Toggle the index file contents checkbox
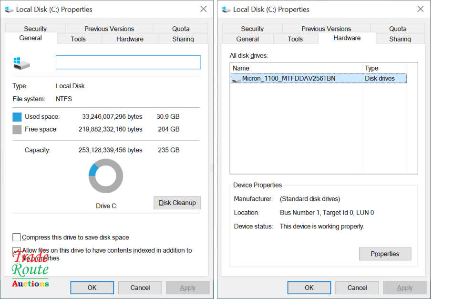The height and width of the screenshot is (299, 453). tap(17, 250)
